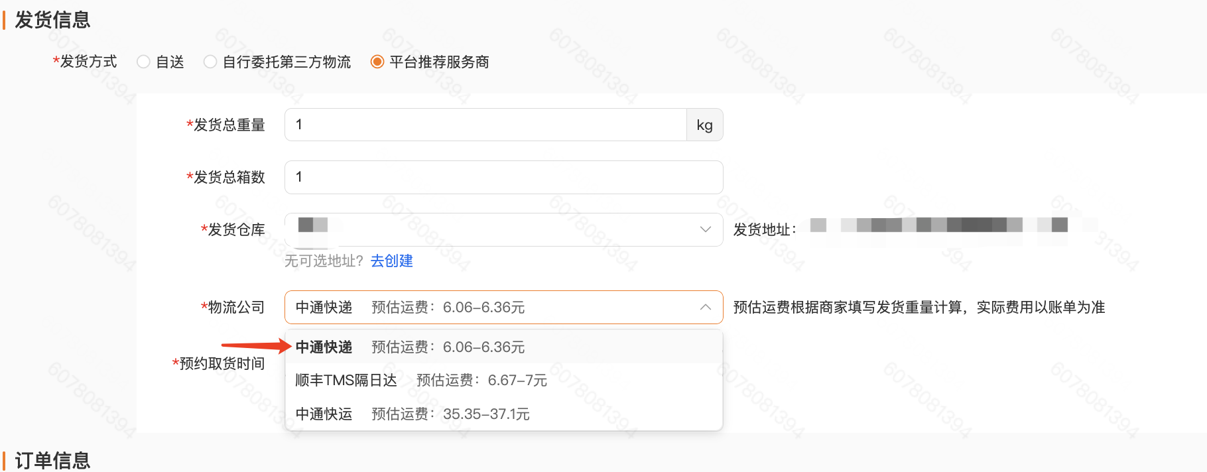Pick 顺丰TMS隔日达 option in the list

[504, 380]
